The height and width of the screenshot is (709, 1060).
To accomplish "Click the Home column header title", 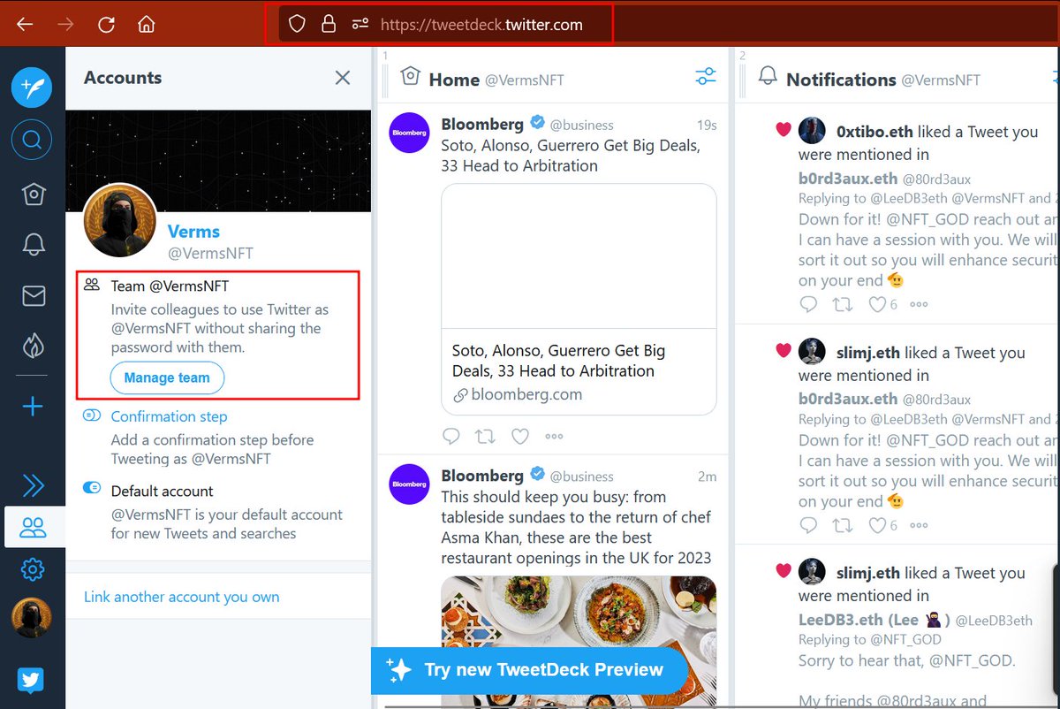I will click(454, 80).
